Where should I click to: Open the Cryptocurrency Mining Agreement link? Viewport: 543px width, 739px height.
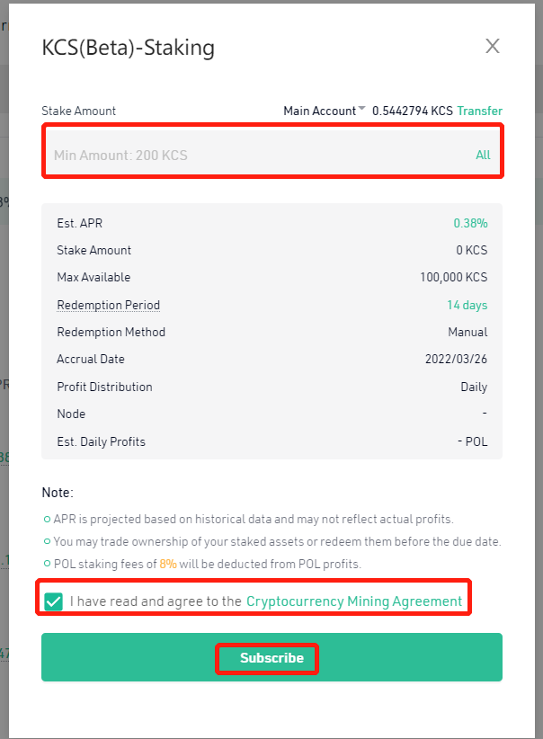(354, 601)
